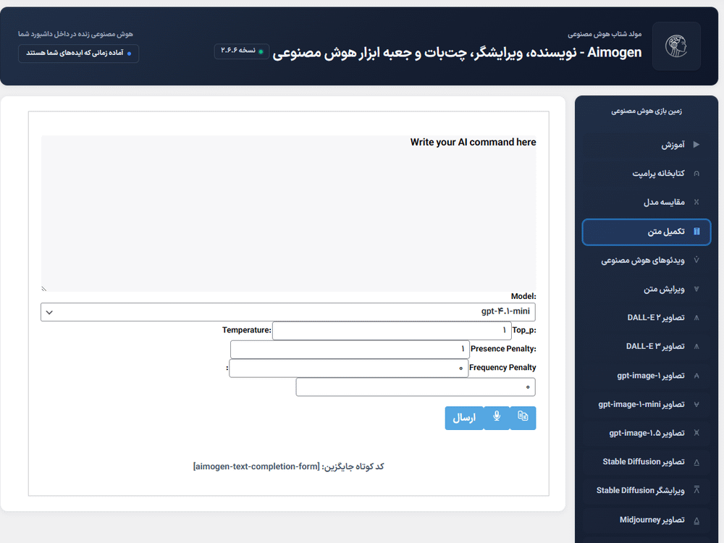
Task: Click the تصاویر DALL-E 3 sidebar icon
Action: click(x=697, y=346)
